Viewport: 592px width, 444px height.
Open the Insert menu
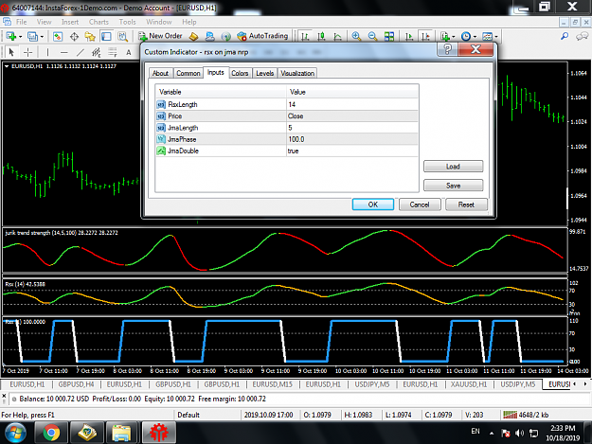click(70, 22)
